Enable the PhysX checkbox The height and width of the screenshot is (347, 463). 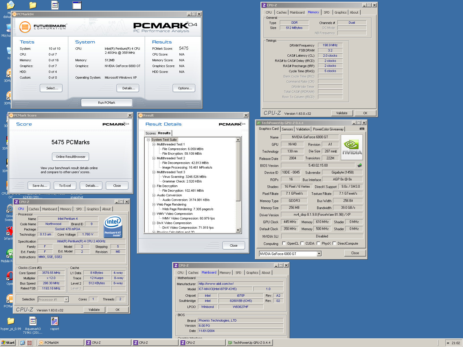click(318, 243)
